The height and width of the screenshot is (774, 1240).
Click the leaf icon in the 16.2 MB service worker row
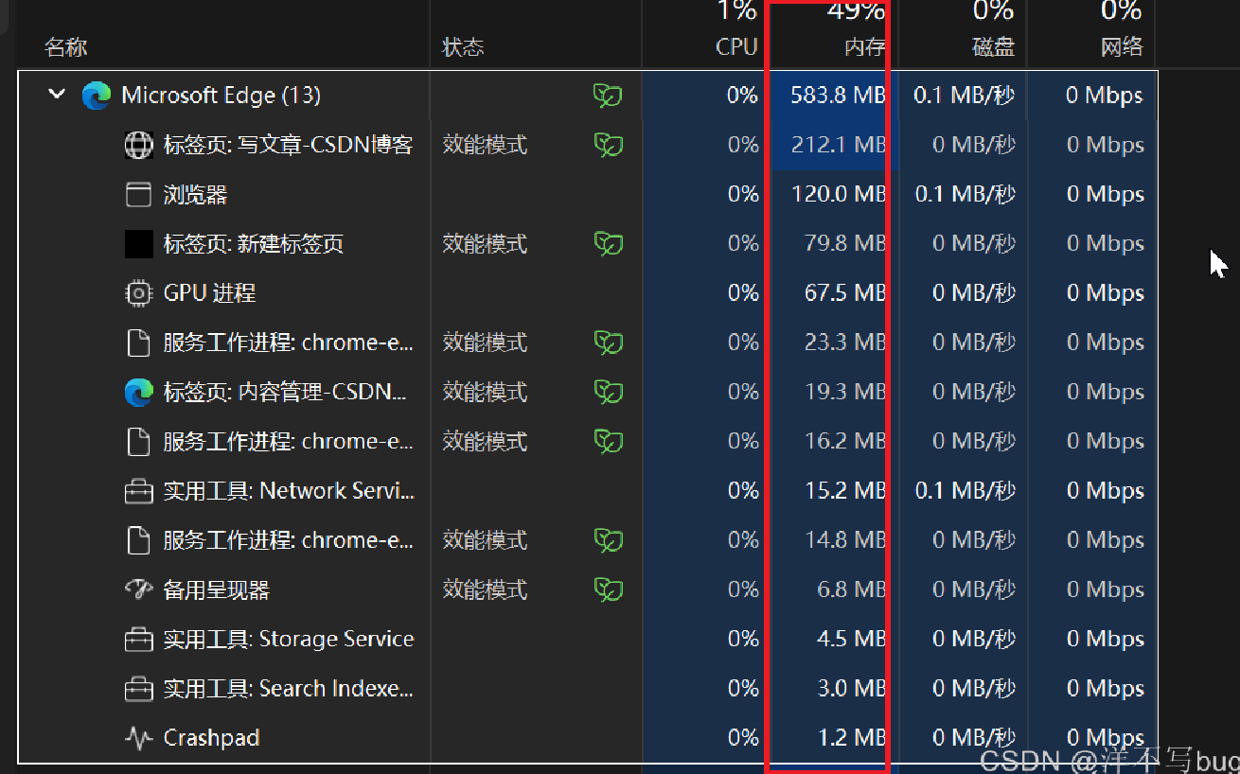click(x=608, y=441)
